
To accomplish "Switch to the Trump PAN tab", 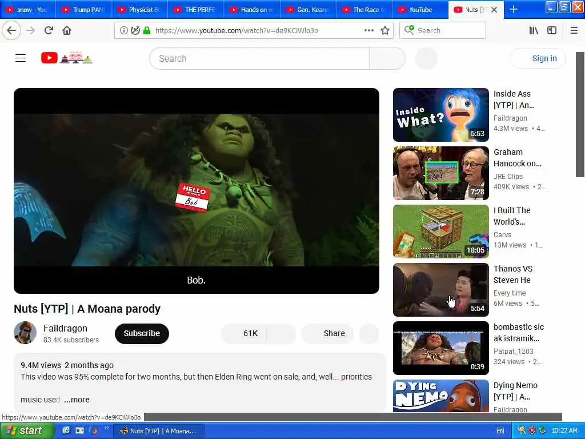I will 84,10.
